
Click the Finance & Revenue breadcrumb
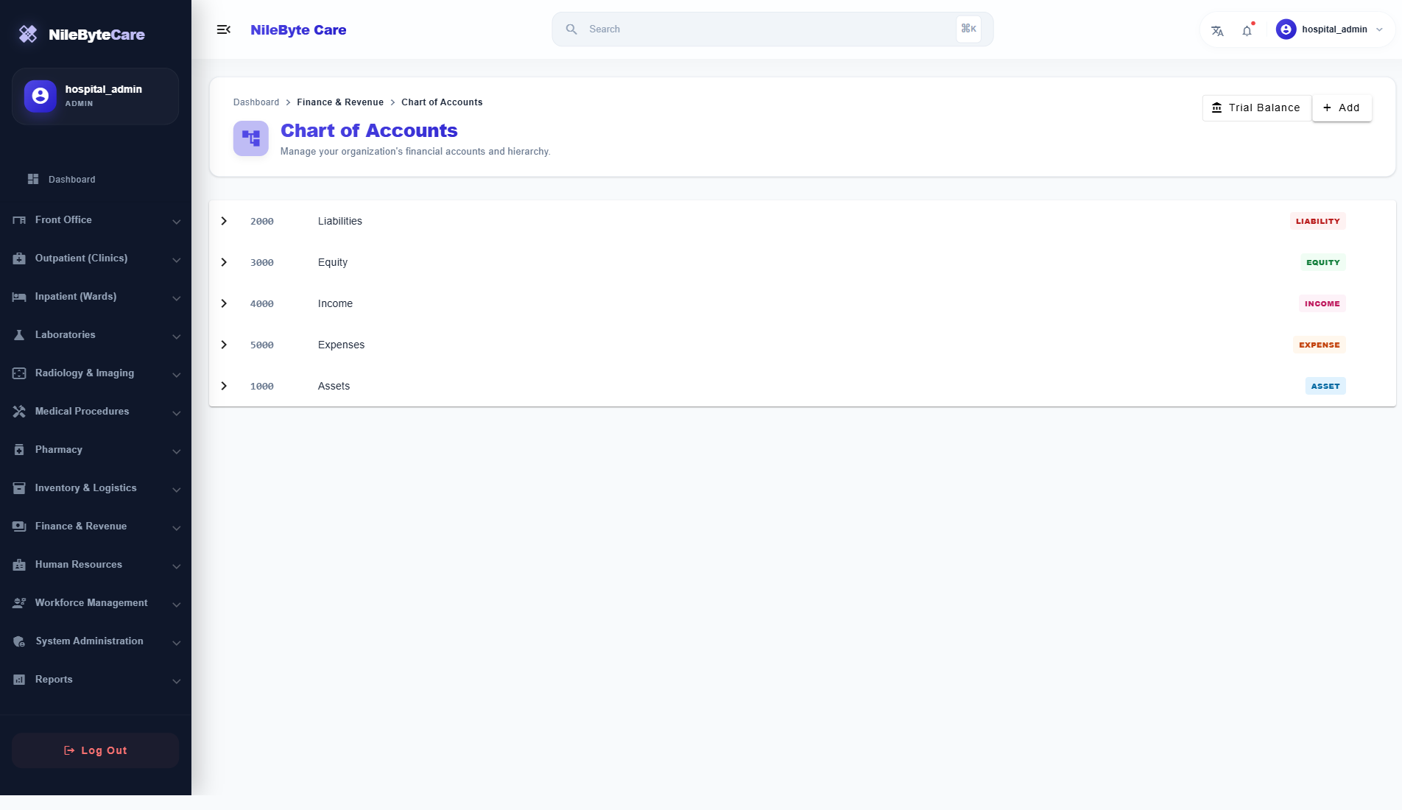[x=340, y=102]
